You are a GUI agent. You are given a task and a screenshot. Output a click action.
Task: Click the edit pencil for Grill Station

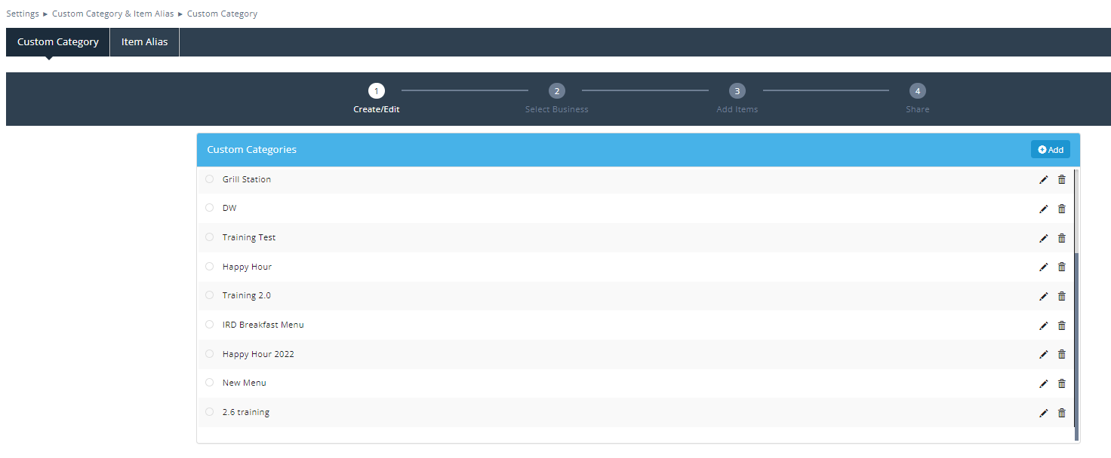tap(1044, 179)
